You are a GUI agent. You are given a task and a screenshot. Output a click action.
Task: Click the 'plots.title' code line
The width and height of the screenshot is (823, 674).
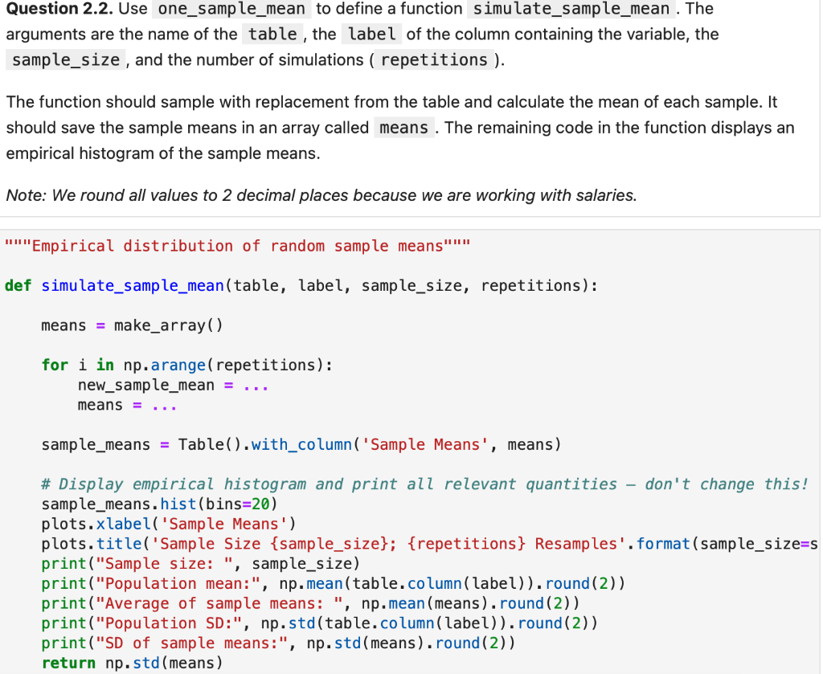click(429, 544)
